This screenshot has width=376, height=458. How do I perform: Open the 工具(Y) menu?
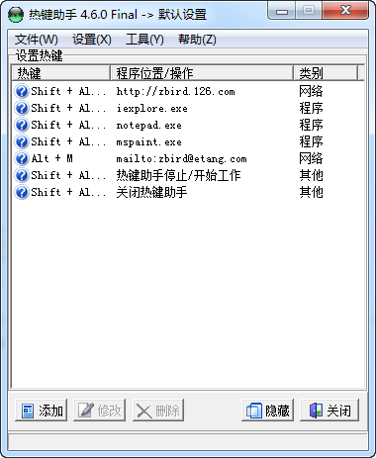coord(144,40)
